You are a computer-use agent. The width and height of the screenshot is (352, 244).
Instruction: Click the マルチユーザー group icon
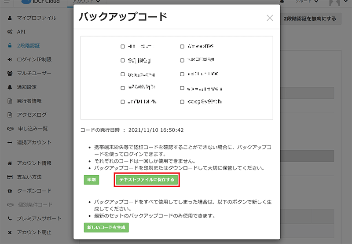pyautogui.click(x=10, y=73)
